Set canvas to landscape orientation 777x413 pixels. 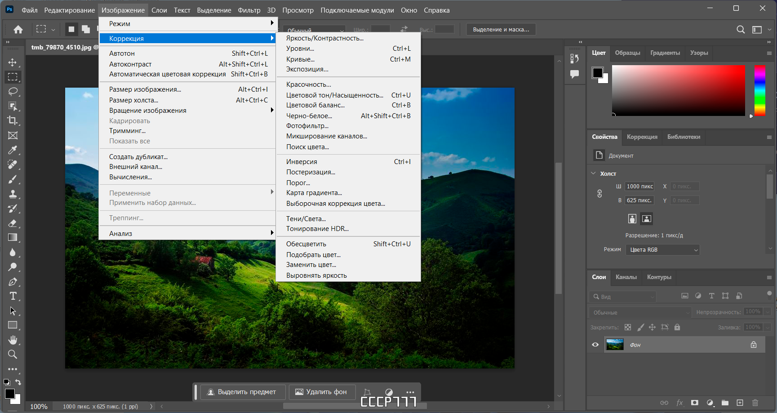(x=647, y=219)
